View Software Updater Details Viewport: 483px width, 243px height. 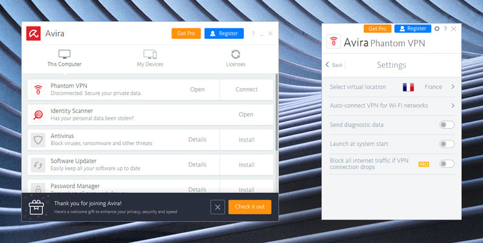click(197, 164)
